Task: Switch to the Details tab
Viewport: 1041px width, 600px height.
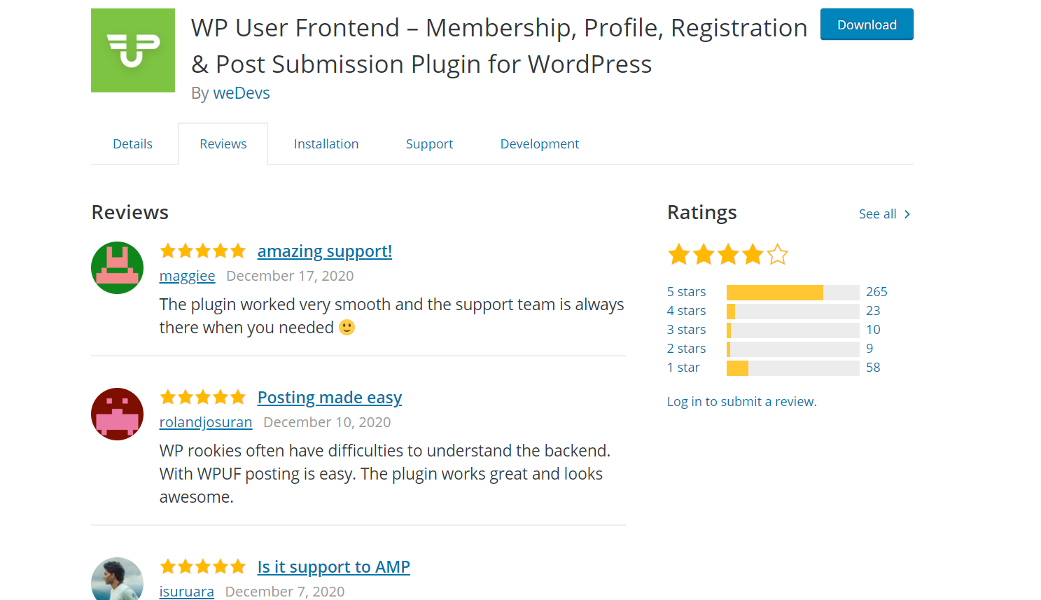Action: point(132,144)
